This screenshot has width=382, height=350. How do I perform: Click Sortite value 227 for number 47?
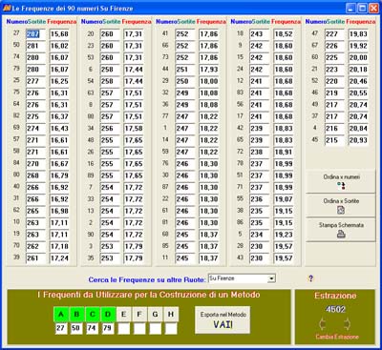pyautogui.click(x=334, y=34)
